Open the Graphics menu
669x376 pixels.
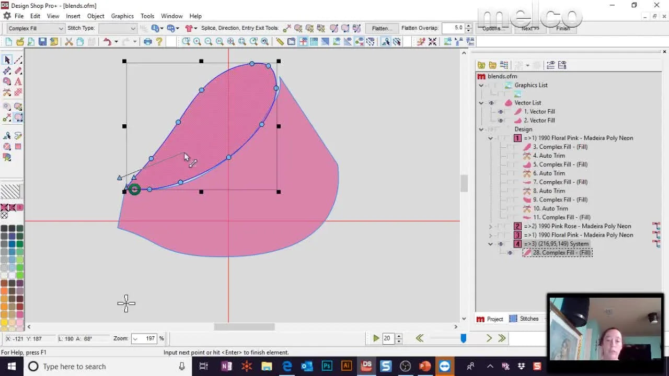122,16
